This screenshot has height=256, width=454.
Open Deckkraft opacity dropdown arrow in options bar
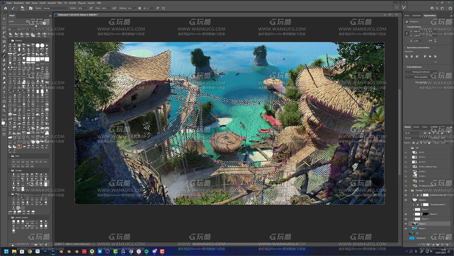pos(86,8)
